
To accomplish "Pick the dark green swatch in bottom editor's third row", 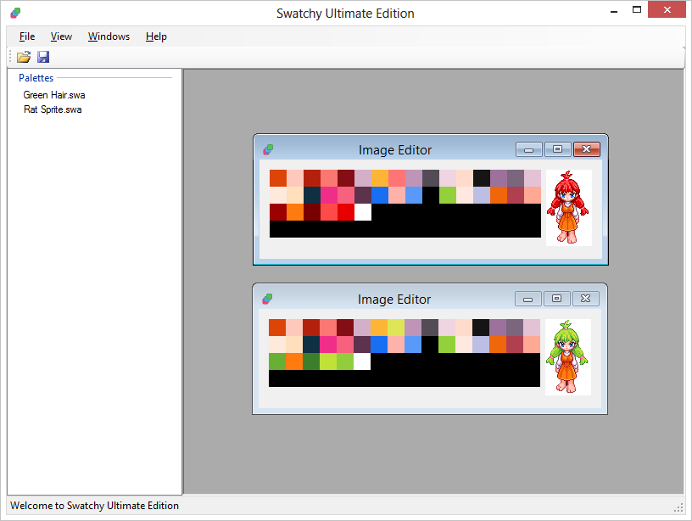I will 311,361.
